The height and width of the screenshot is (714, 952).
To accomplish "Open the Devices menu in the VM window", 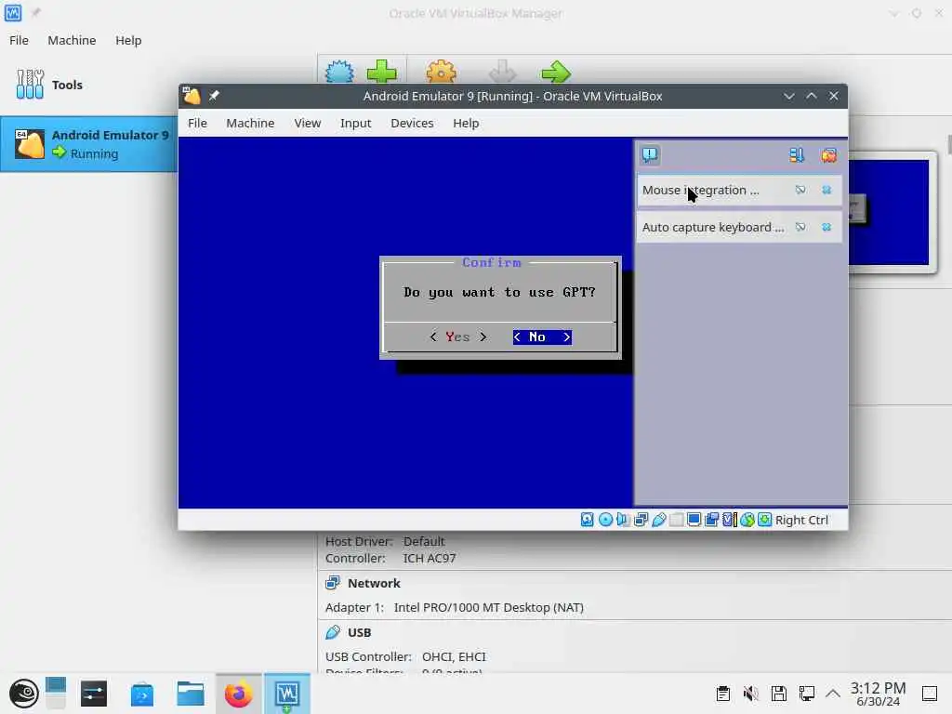I will [x=412, y=124].
